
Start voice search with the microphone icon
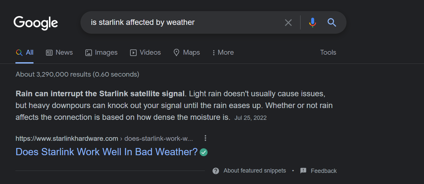[313, 23]
